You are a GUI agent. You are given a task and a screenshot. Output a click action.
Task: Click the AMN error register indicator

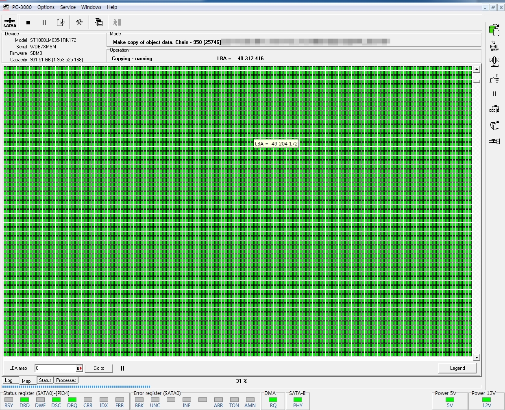[250, 400]
